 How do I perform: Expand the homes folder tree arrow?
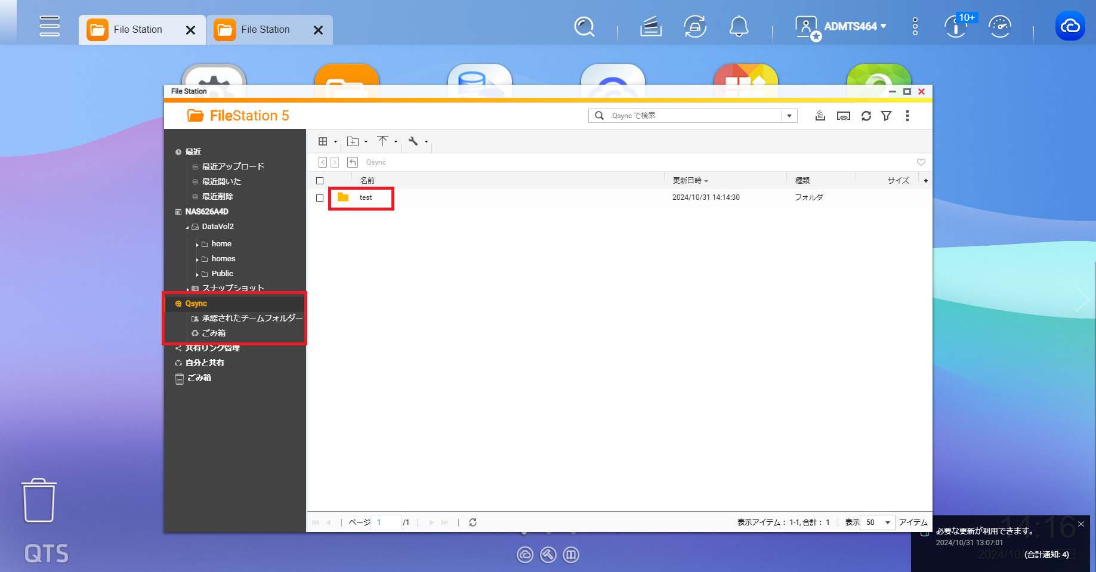pyautogui.click(x=197, y=259)
